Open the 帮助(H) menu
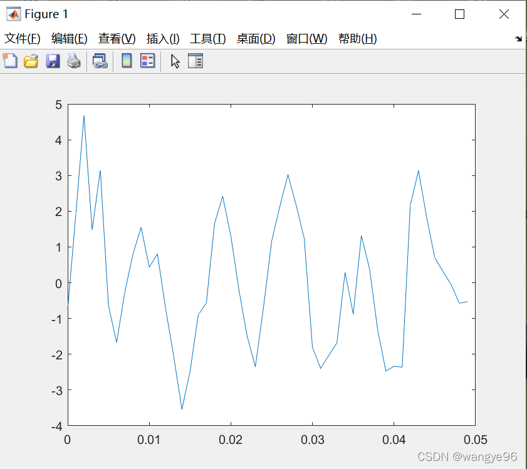Image resolution: width=527 pixels, height=469 pixels. tap(357, 39)
